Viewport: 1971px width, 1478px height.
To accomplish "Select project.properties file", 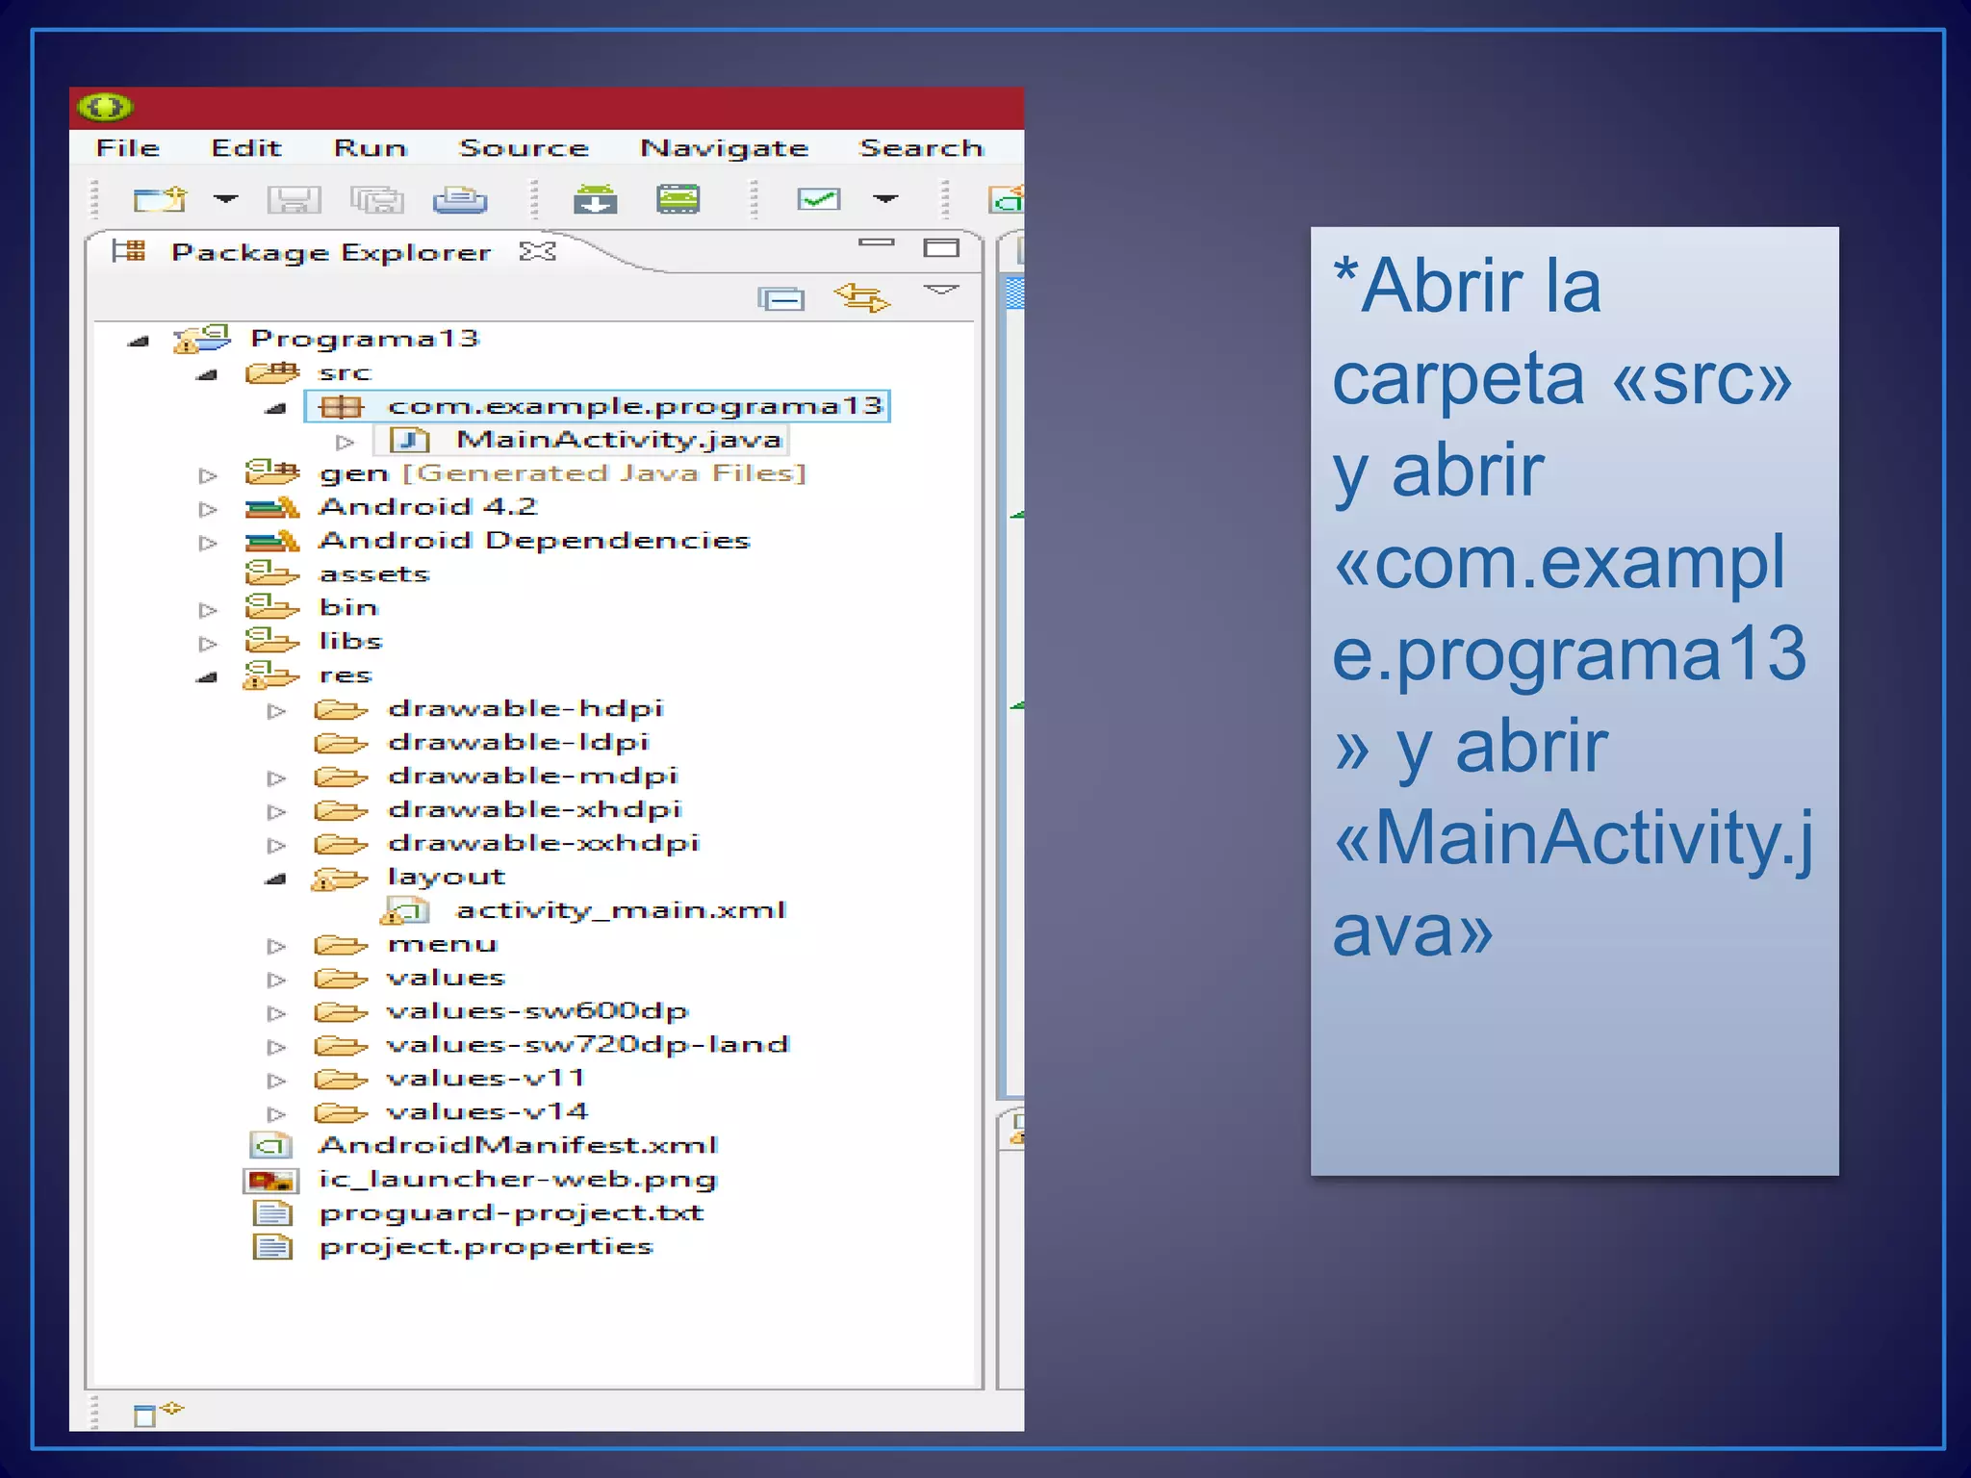I will [x=486, y=1247].
